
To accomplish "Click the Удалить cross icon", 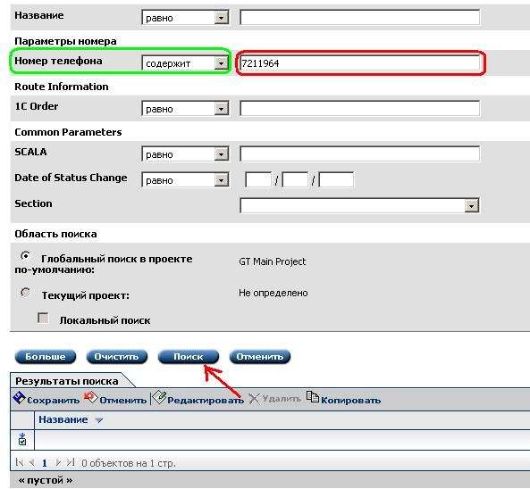I will click(254, 399).
